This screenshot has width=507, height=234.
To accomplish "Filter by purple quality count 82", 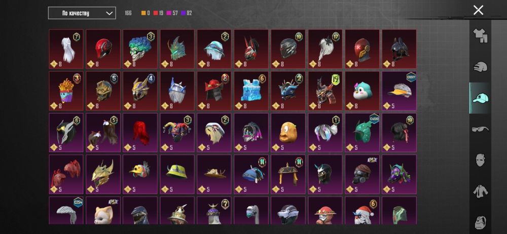I will 187,13.
